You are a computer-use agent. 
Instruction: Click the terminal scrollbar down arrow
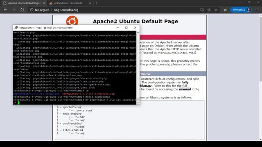coord(138,103)
